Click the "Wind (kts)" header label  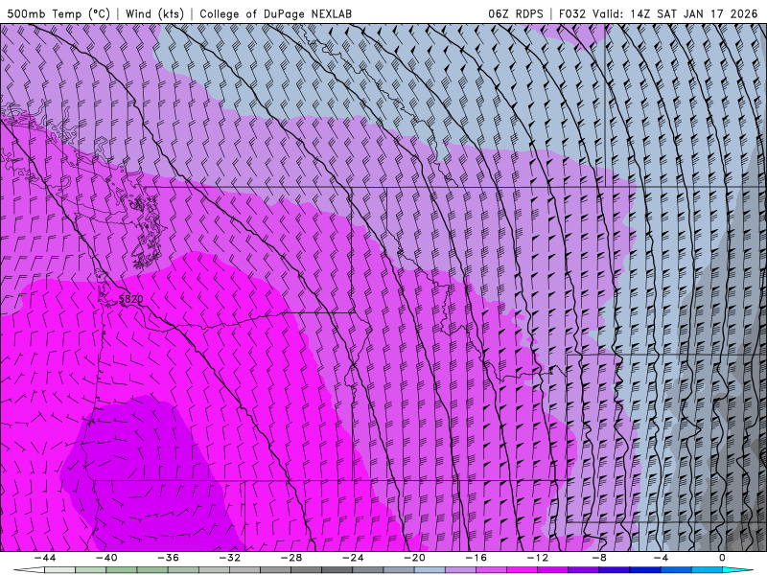[x=154, y=13]
